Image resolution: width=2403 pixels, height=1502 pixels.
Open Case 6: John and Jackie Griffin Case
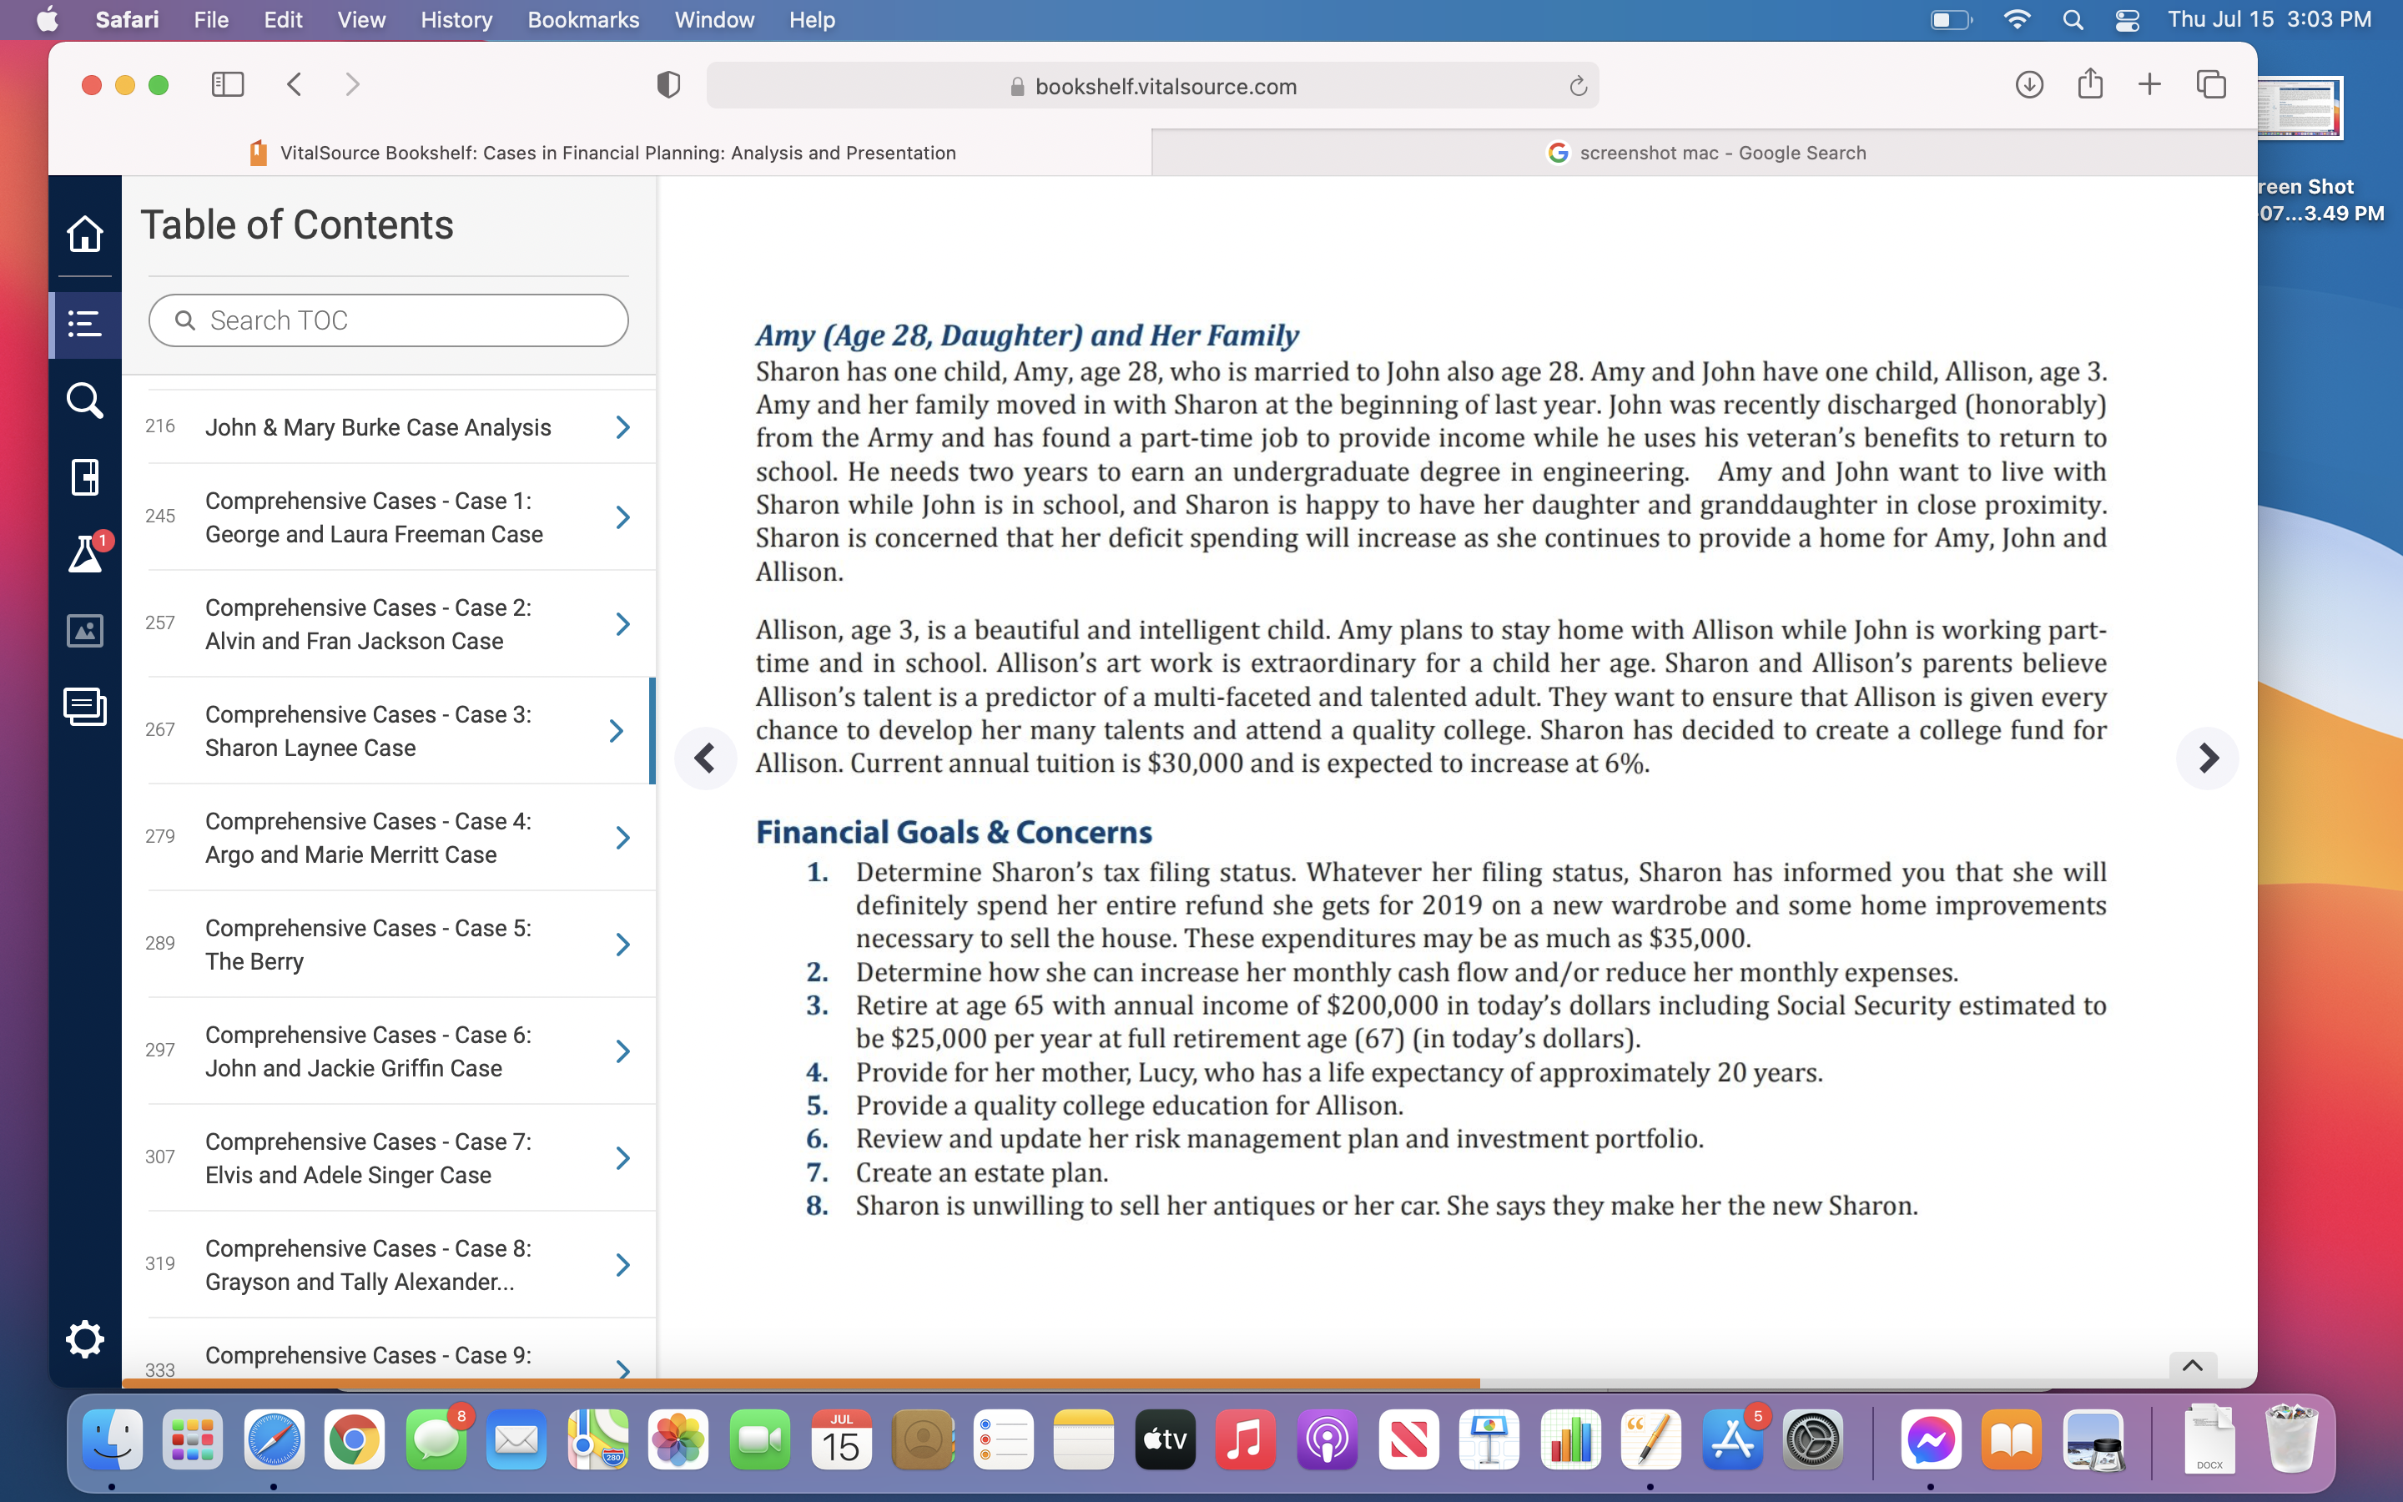(x=369, y=1051)
